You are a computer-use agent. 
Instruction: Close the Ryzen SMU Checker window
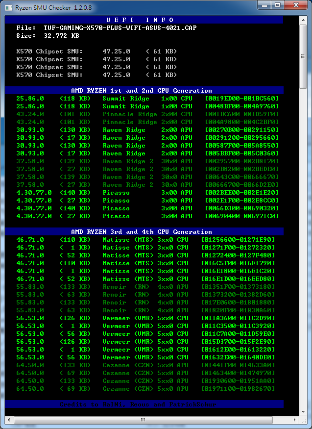tap(296, 5)
